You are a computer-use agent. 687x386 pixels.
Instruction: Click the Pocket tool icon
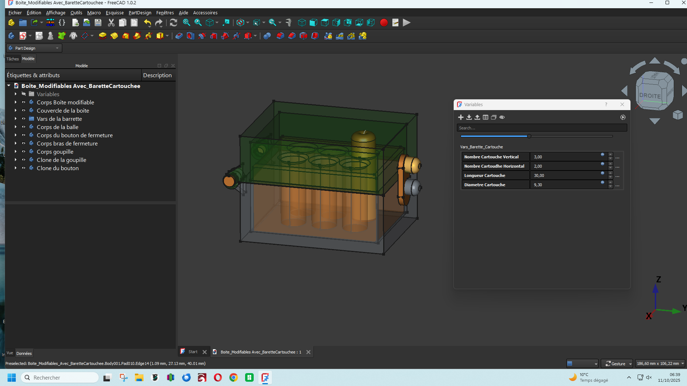(x=179, y=36)
